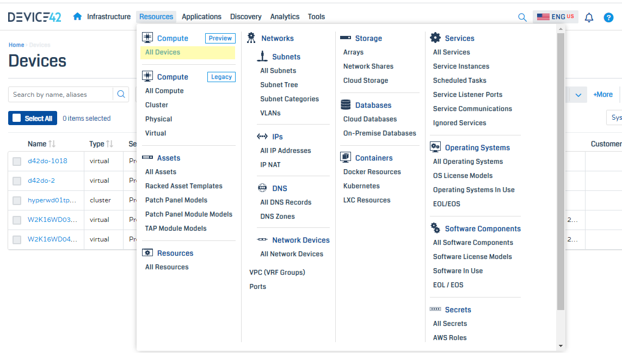Open On-Premise Databases entry

tap(380, 133)
